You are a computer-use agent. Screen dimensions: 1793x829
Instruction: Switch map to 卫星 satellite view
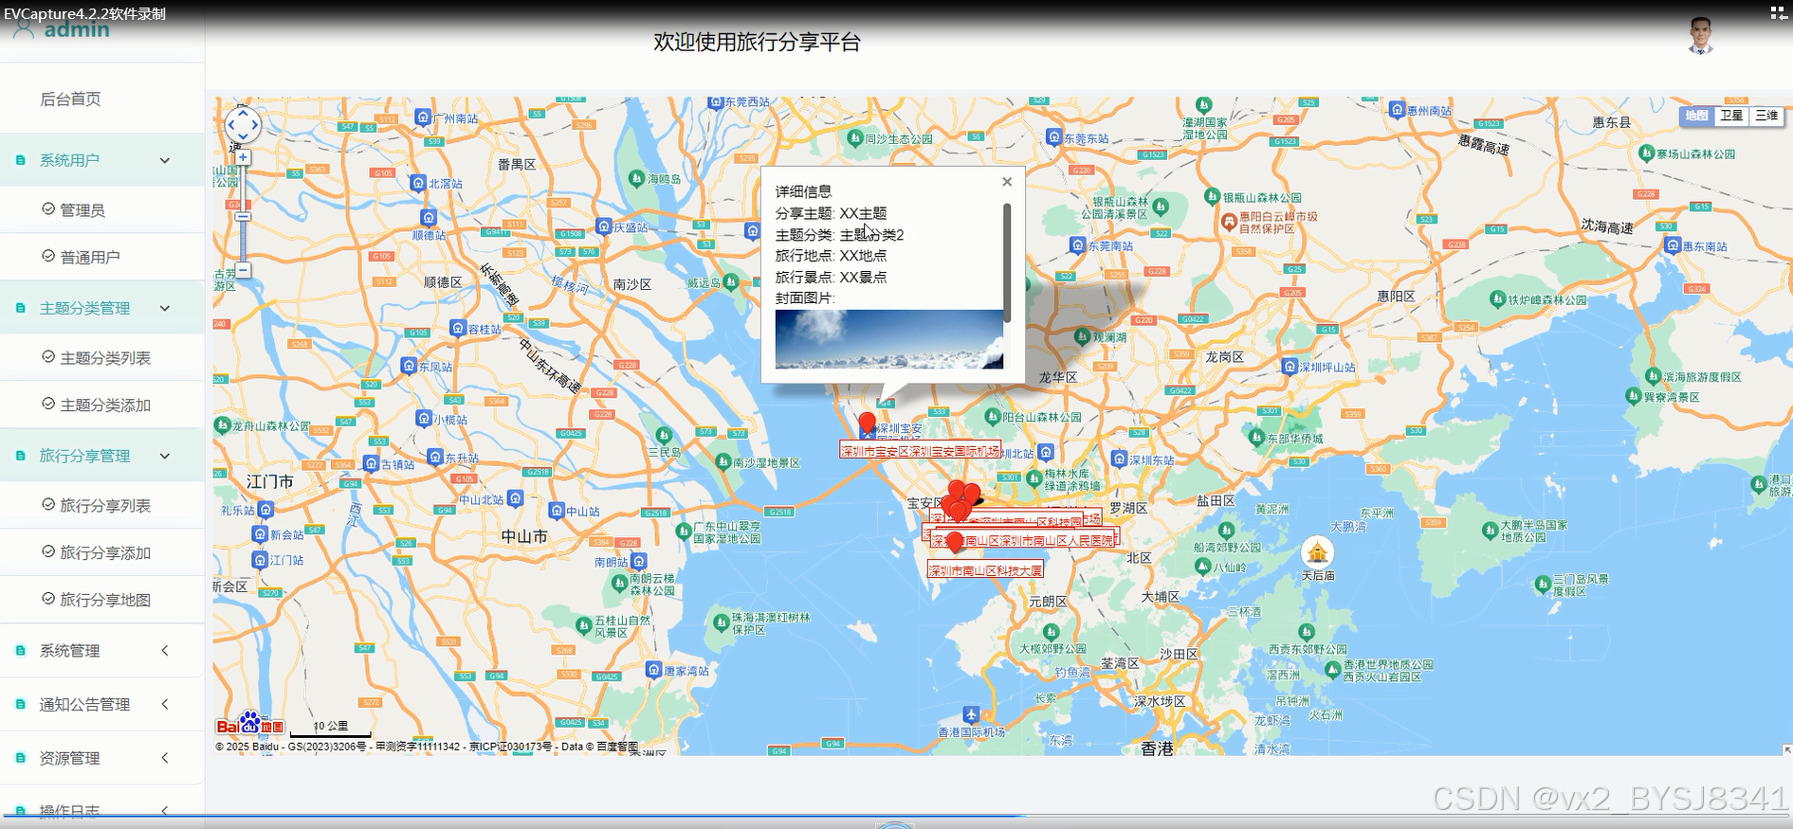[1731, 116]
